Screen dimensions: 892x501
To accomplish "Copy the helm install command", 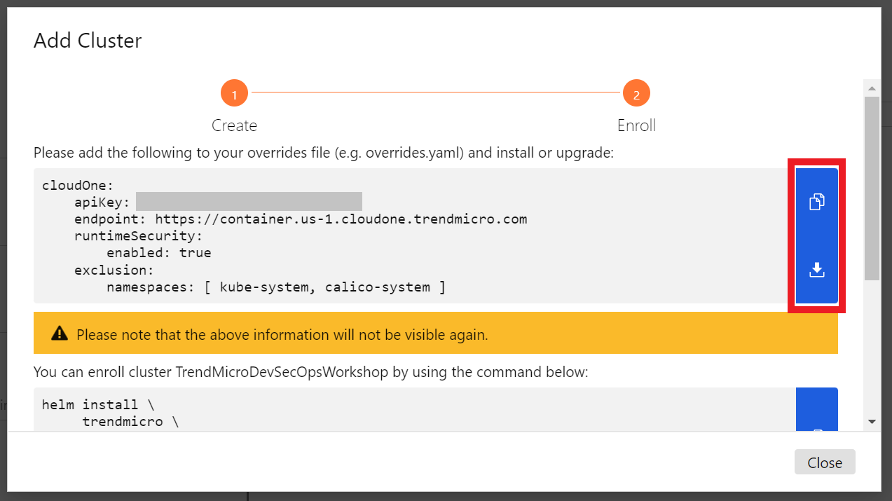I will point(816,409).
